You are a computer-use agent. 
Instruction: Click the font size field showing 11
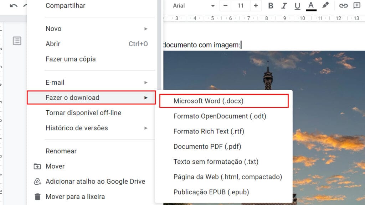(241, 6)
